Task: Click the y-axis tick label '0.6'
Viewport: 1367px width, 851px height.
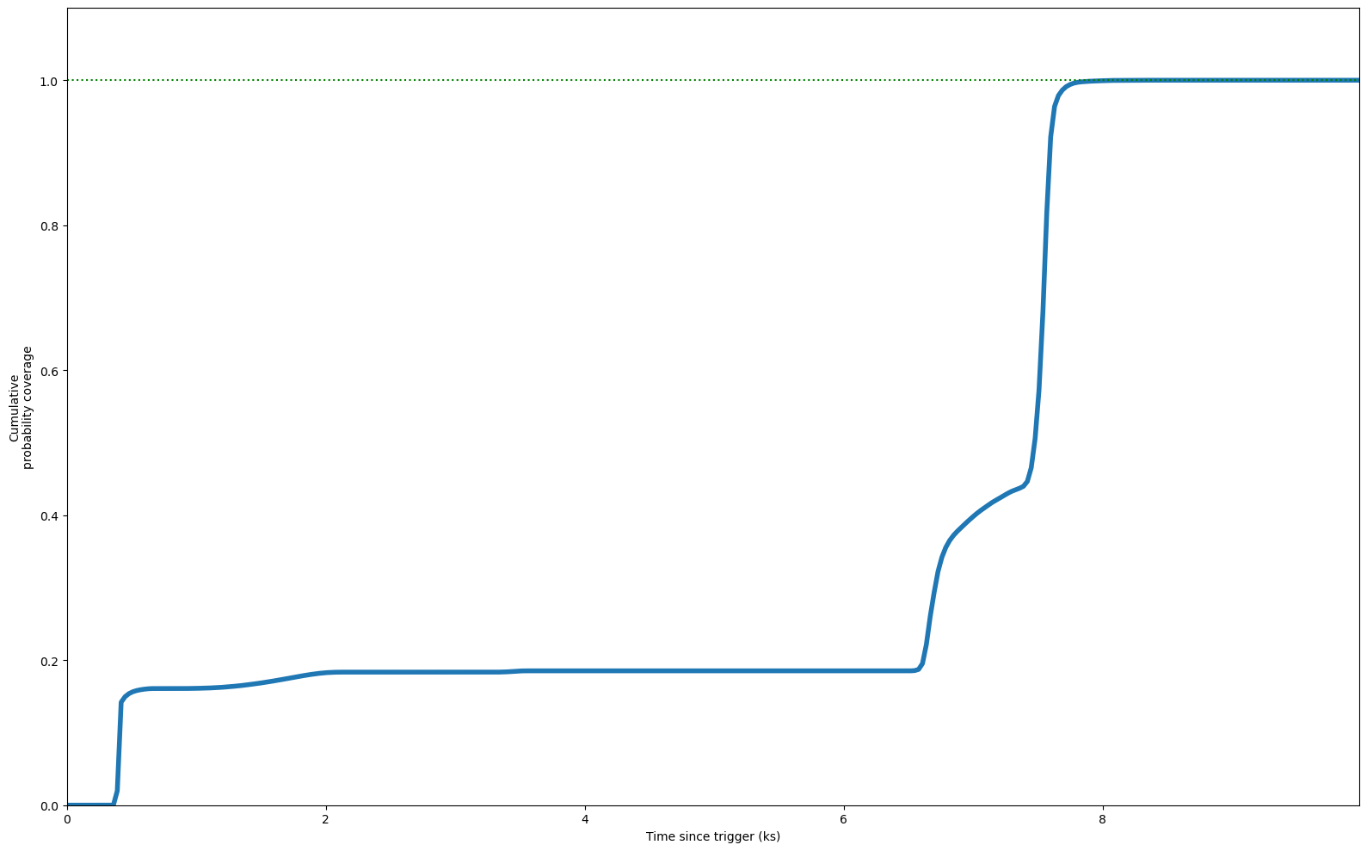Action: tap(48, 371)
